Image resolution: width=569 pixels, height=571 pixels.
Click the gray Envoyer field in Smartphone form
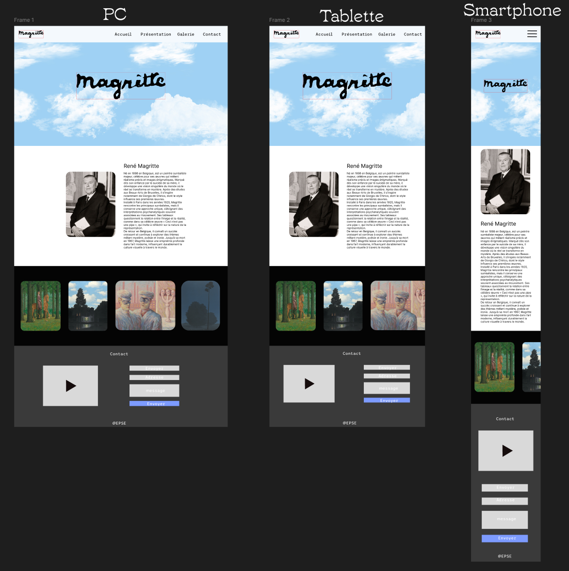(504, 488)
